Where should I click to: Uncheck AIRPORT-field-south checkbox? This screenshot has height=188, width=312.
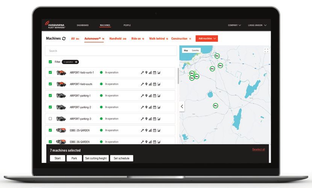coord(50,84)
